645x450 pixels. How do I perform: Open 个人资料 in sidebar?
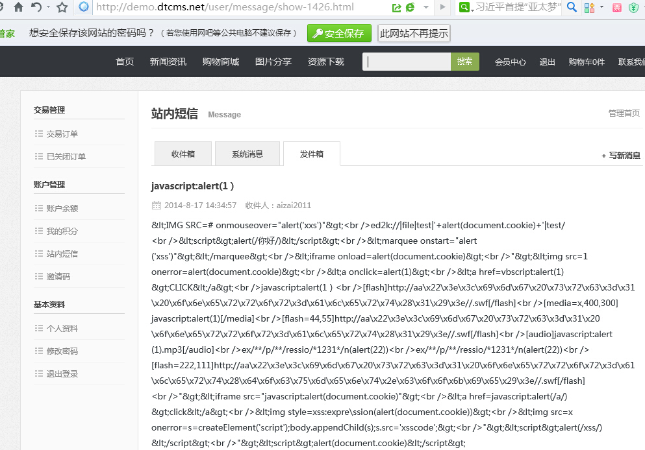pos(62,329)
